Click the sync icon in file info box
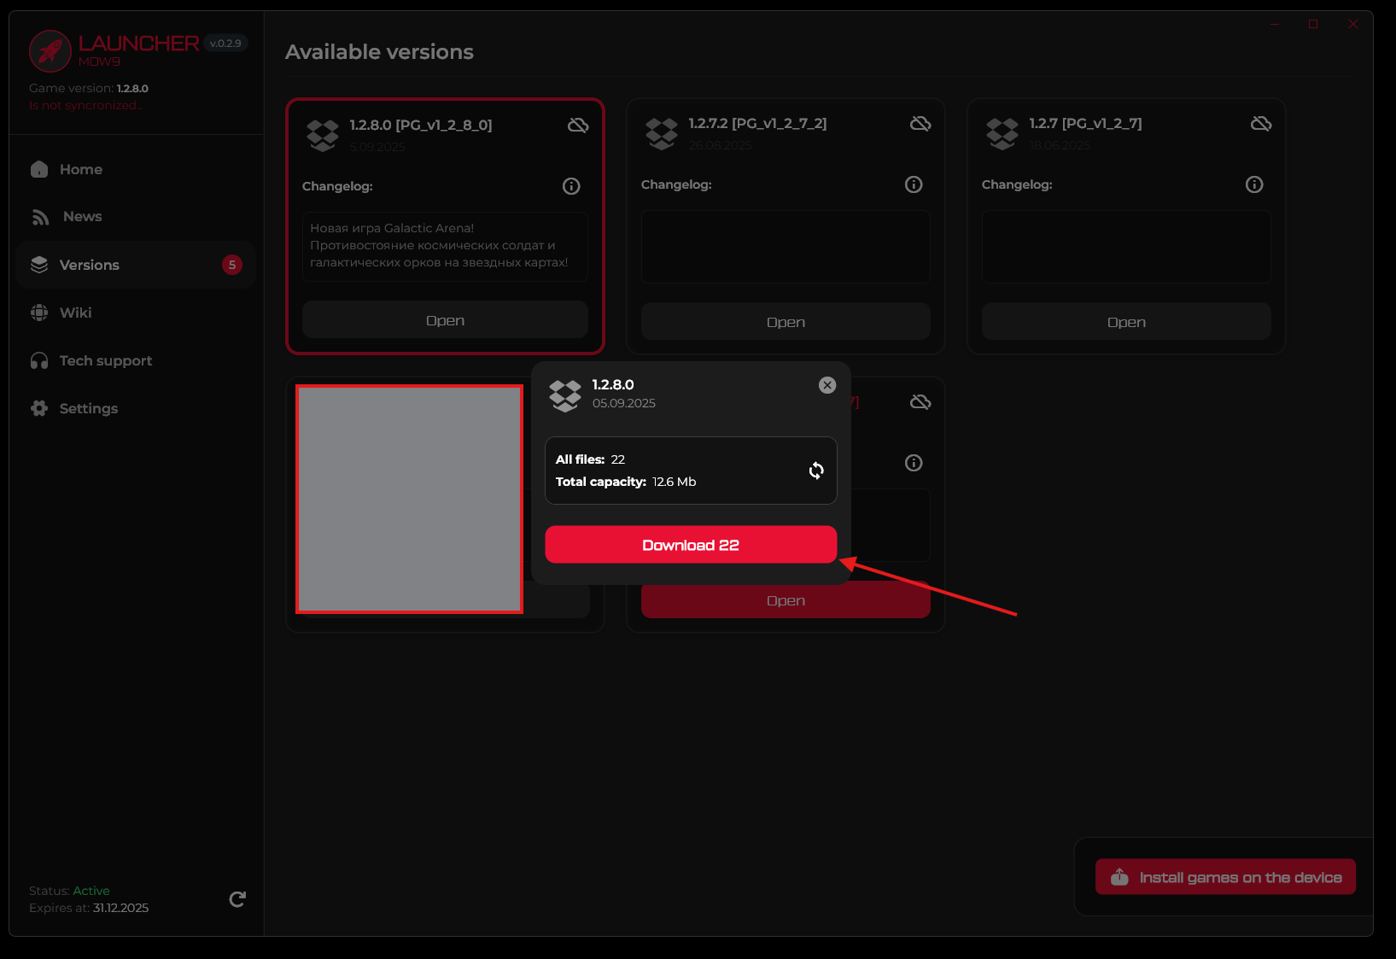 [816, 471]
